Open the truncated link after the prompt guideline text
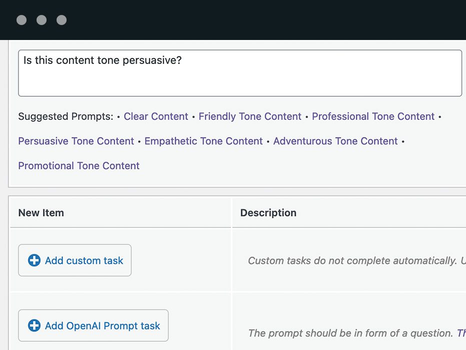 click(x=461, y=333)
